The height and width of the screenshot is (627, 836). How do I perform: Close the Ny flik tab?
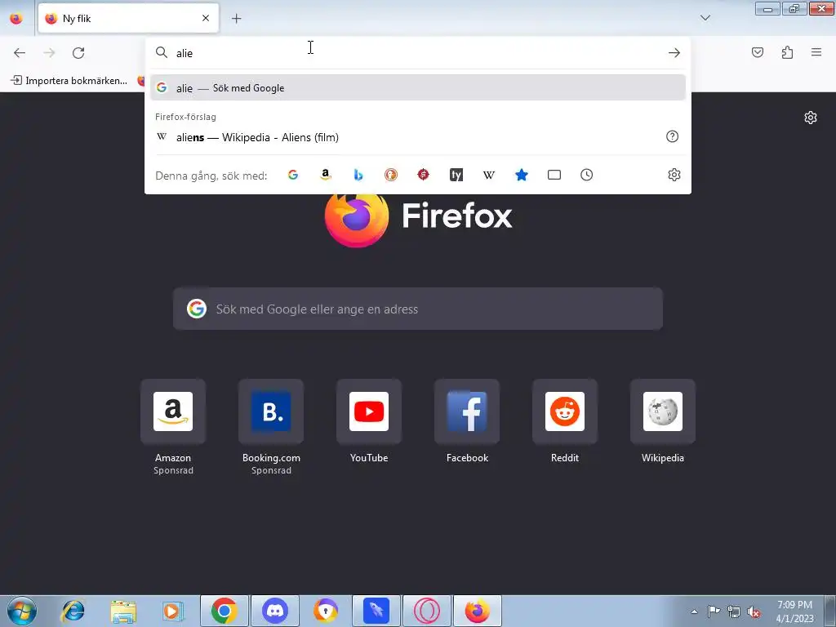(206, 18)
